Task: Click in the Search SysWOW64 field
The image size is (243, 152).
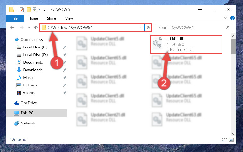Action: click(191, 28)
